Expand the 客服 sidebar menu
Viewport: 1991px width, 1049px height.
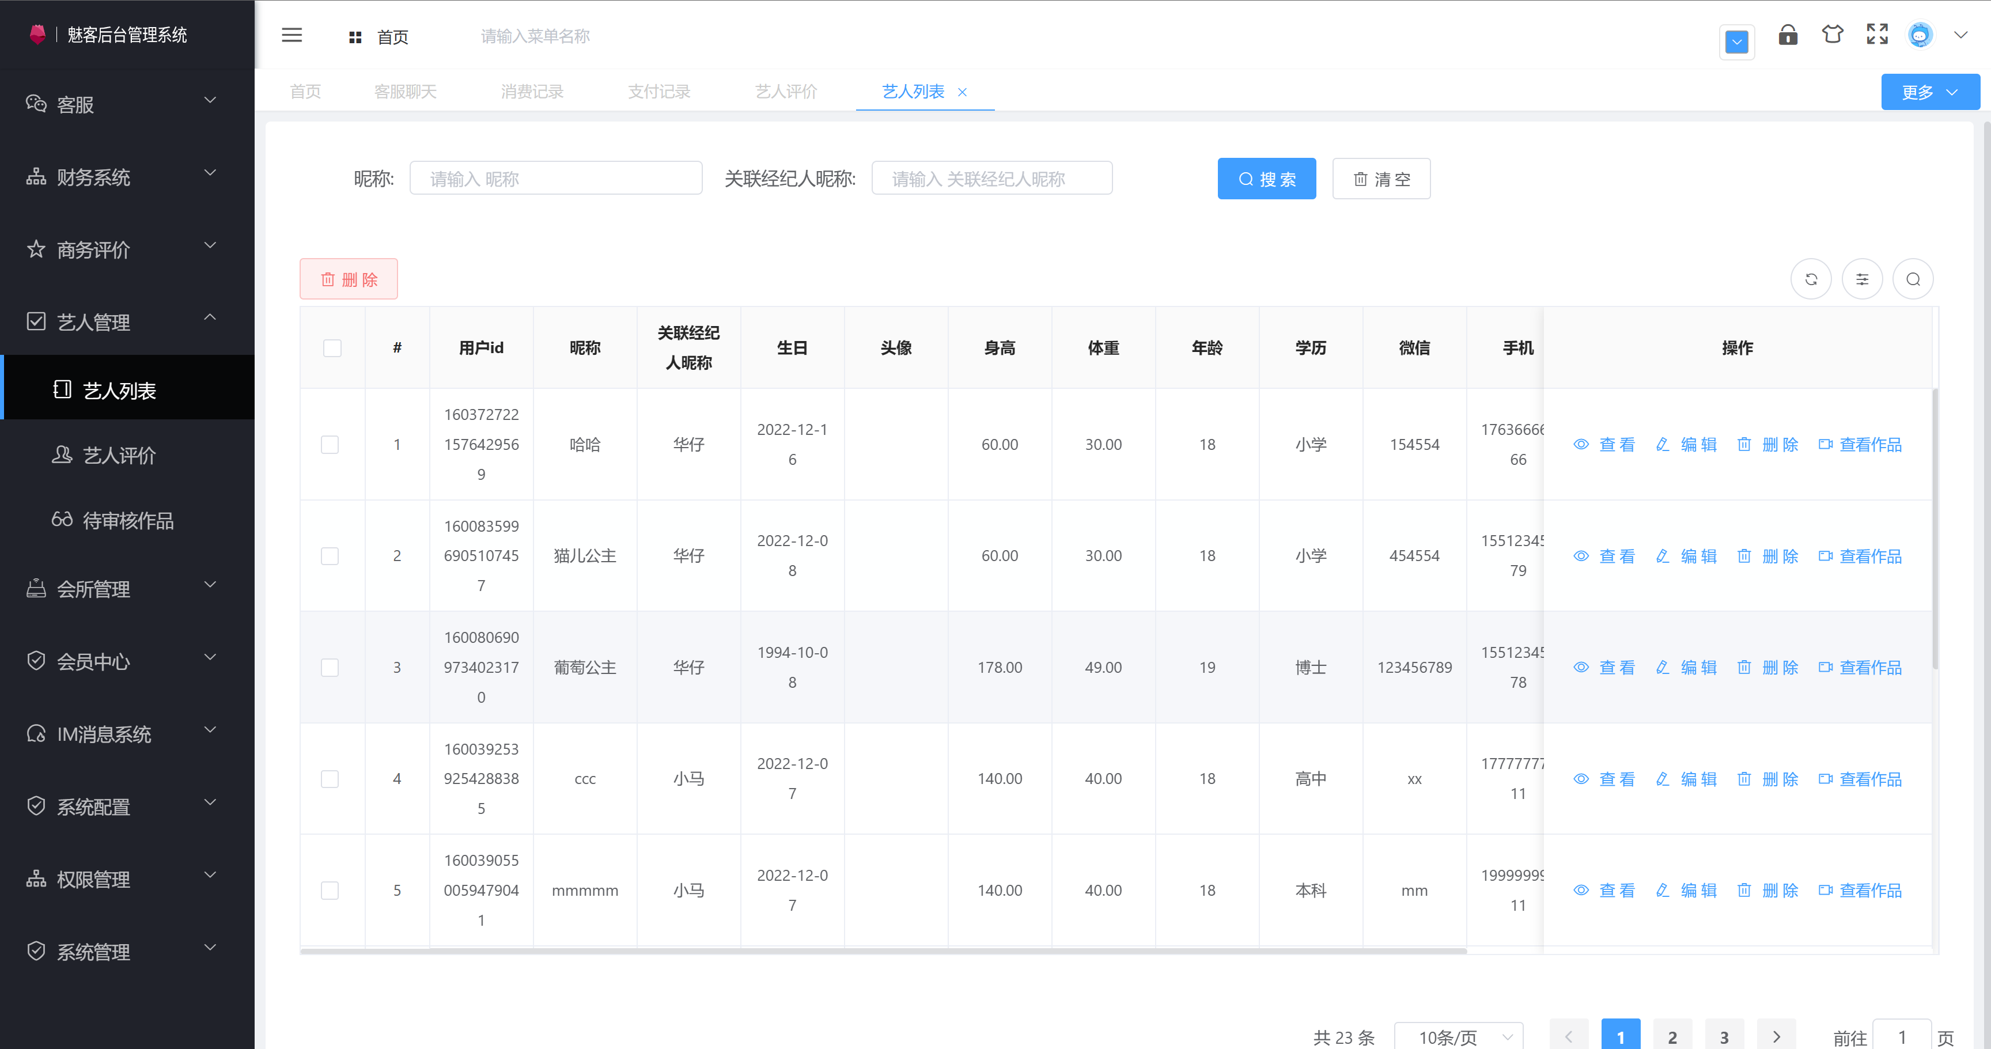tap(127, 104)
